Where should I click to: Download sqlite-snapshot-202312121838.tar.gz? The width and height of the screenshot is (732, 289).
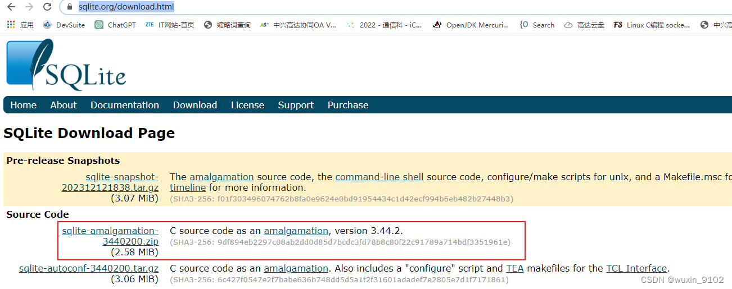coord(110,182)
